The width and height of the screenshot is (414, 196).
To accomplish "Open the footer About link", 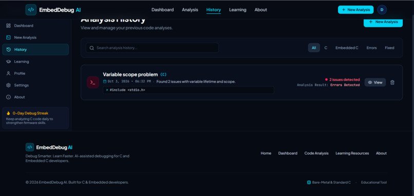I will point(381,153).
